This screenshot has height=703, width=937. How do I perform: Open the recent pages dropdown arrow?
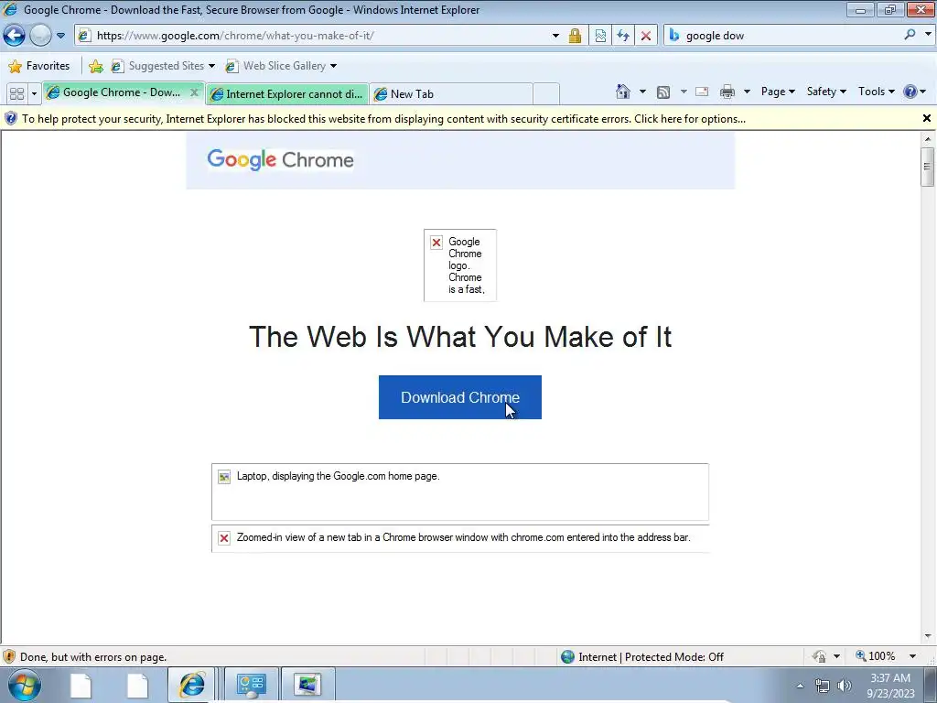coord(60,36)
